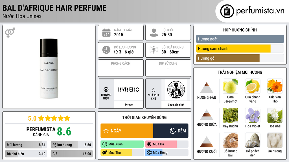The width and height of the screenshot is (289, 162).
Task: Click the sun icon in the Ngày bar
Action: click(x=106, y=131)
